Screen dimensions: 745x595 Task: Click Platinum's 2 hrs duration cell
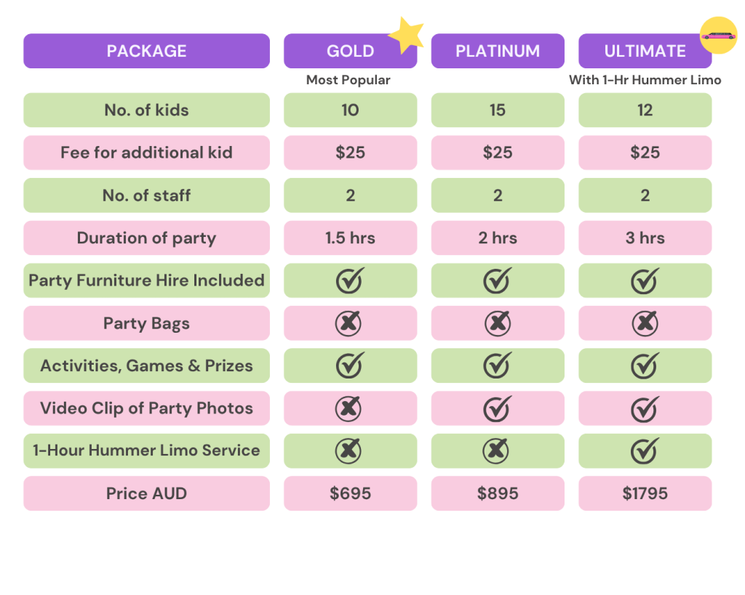coord(498,238)
